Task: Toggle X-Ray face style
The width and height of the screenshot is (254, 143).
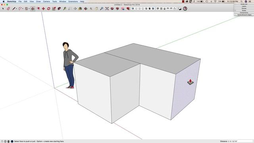Action: coord(133,9)
